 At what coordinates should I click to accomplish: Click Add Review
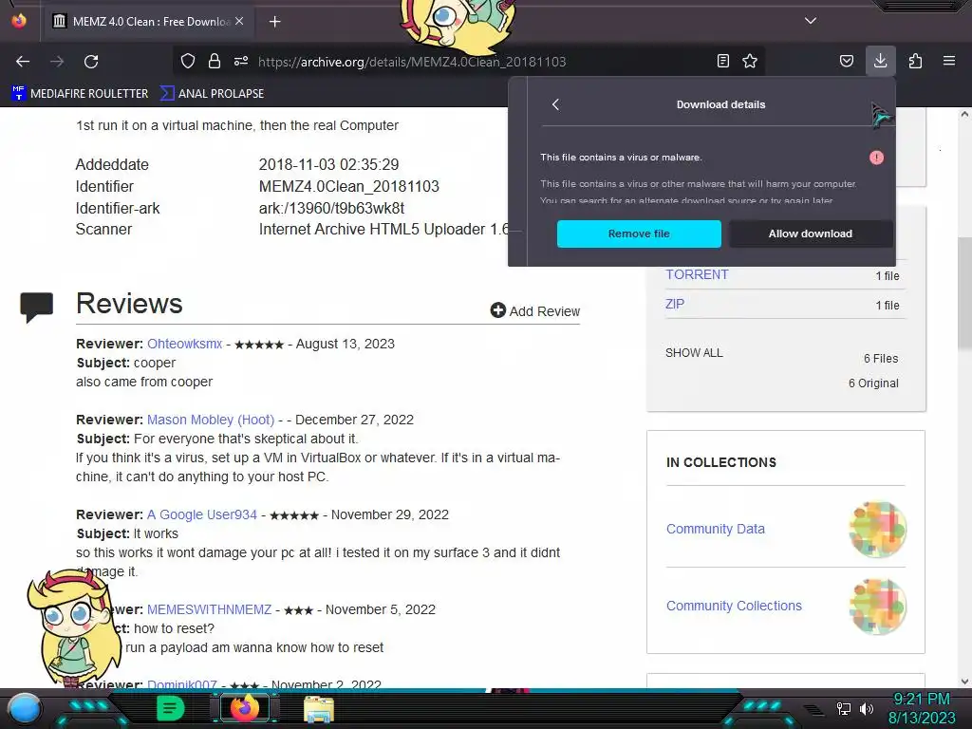[x=535, y=310]
